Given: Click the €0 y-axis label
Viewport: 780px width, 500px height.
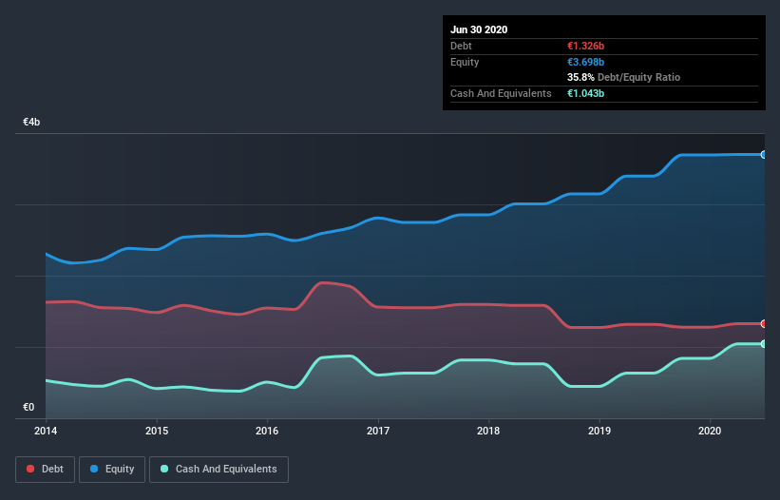Looking at the screenshot, I should pos(29,407).
